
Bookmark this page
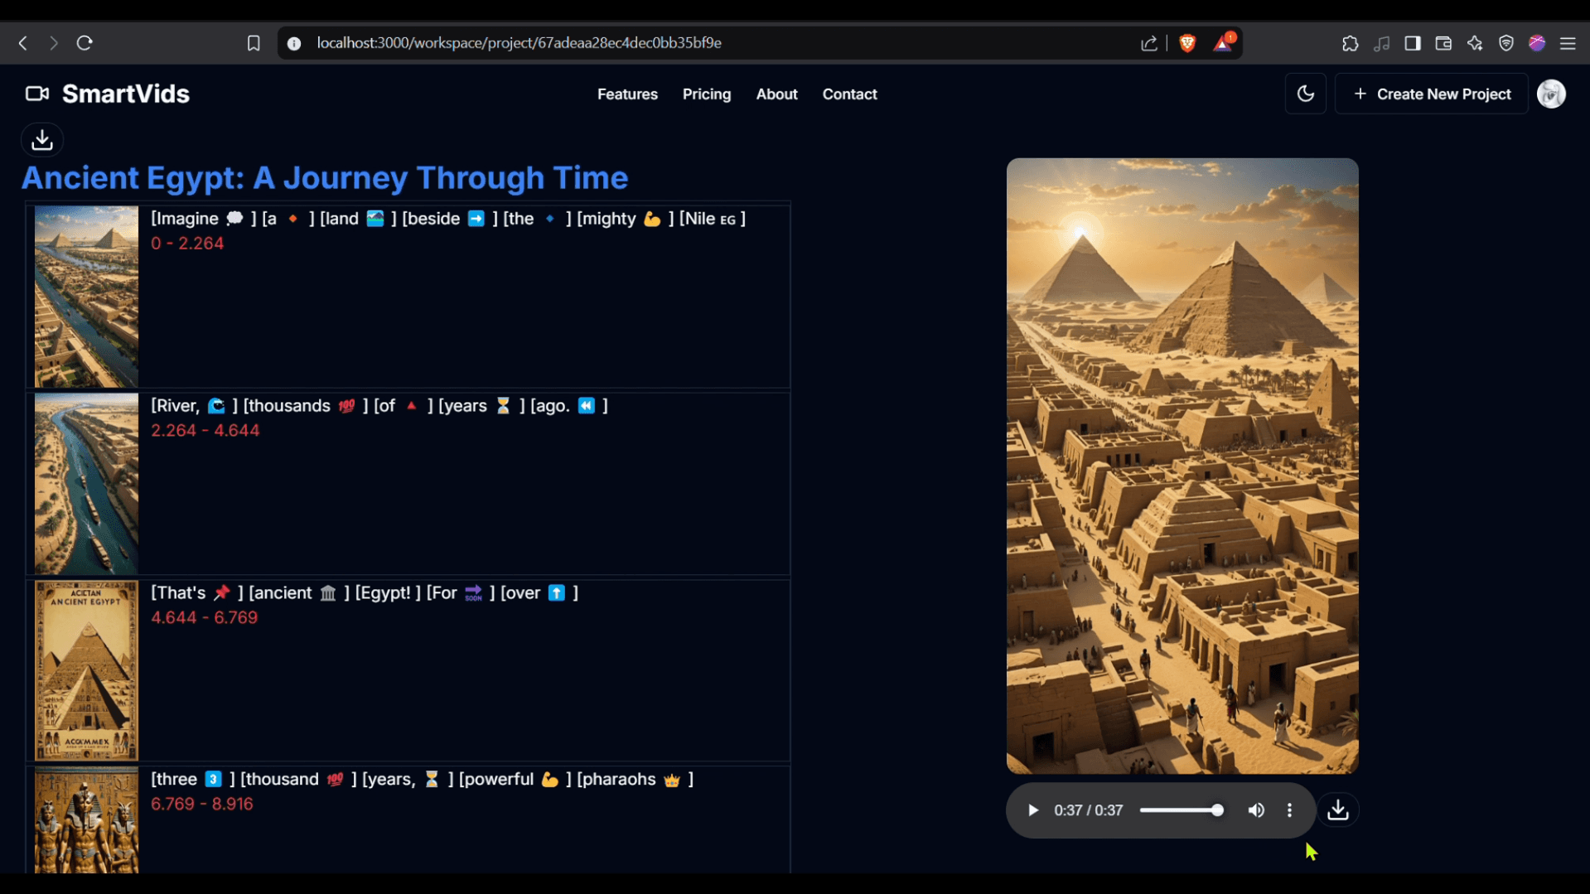tap(254, 43)
